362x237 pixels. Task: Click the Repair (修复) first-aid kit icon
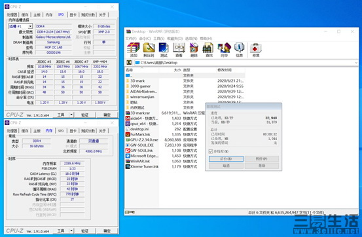coord(256,50)
